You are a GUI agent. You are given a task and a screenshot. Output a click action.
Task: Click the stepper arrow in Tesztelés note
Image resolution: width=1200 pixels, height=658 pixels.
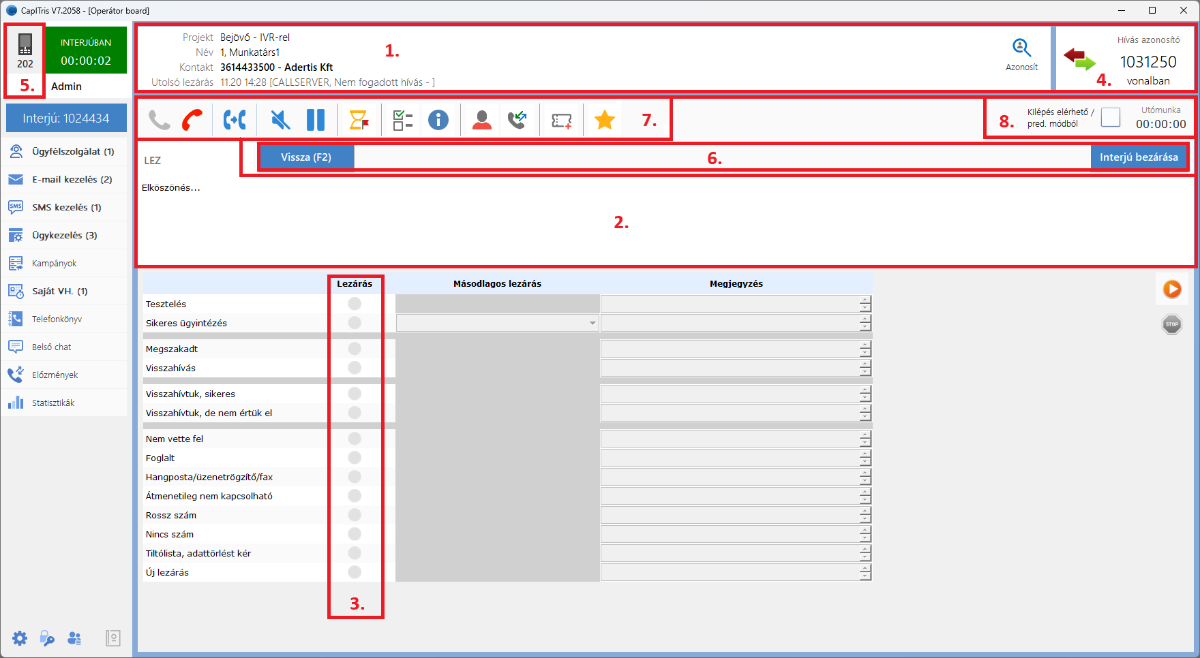point(865,300)
